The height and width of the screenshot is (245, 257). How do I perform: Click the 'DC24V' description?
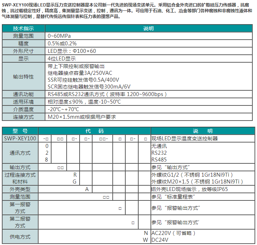tap(160, 240)
